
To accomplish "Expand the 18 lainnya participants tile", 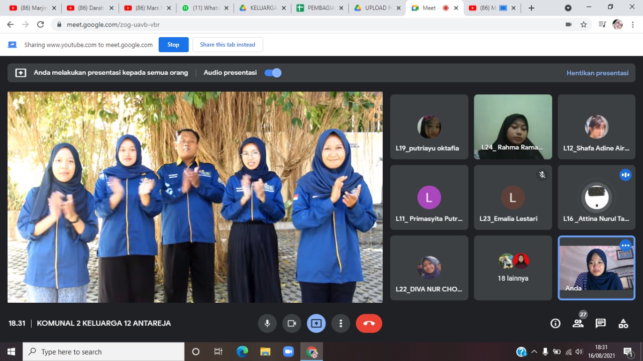I will pyautogui.click(x=512, y=268).
